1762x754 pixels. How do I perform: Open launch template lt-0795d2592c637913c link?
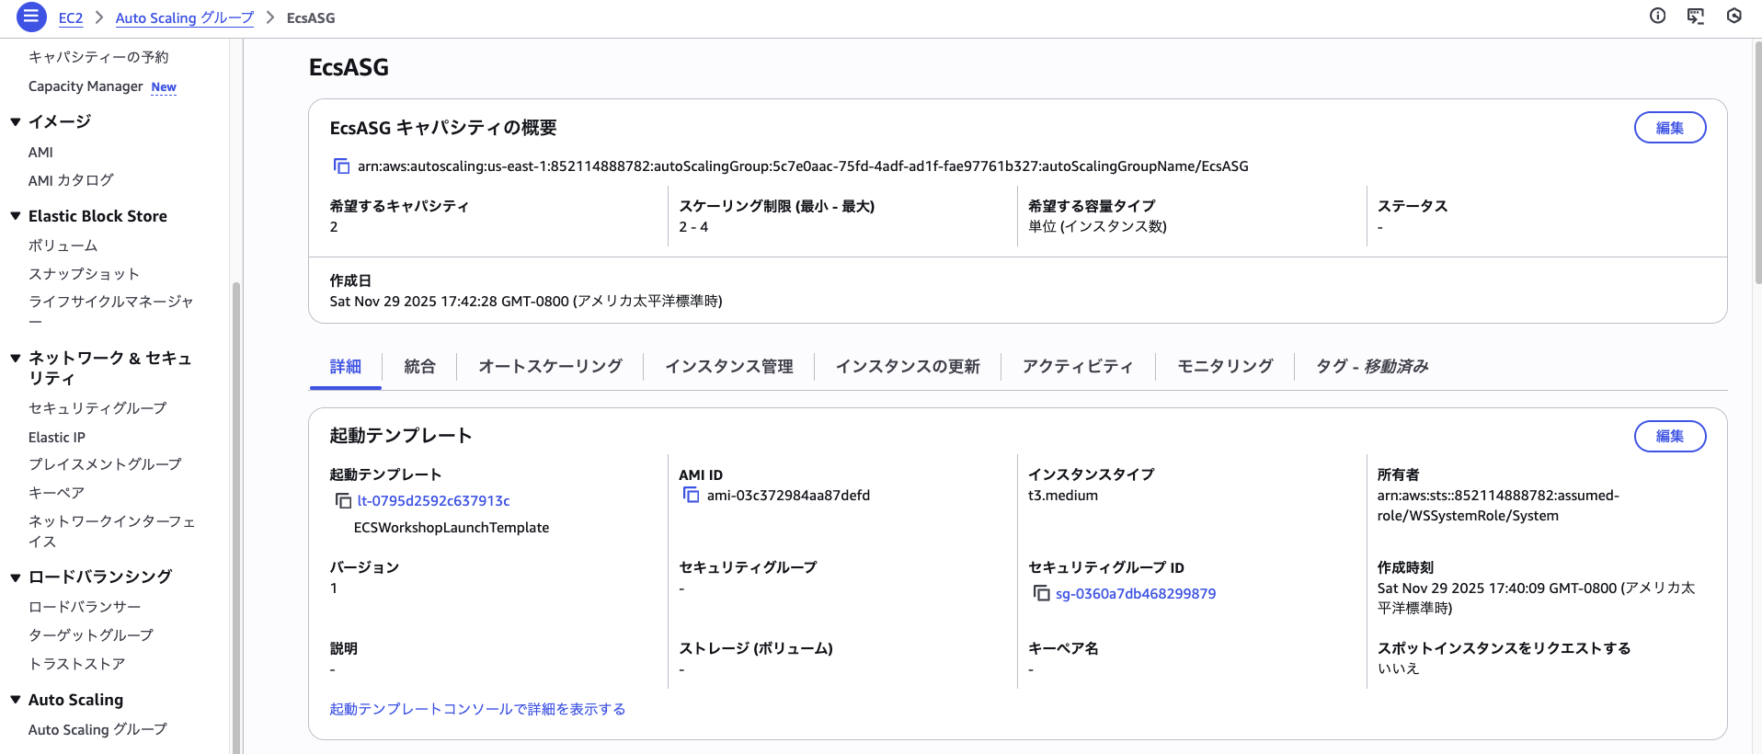pos(433,501)
